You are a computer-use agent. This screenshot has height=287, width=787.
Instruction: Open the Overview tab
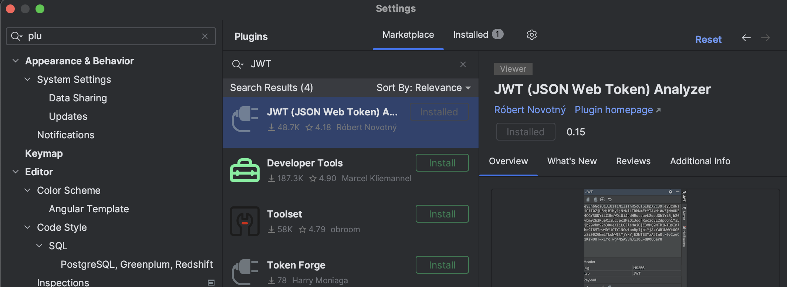[509, 161]
